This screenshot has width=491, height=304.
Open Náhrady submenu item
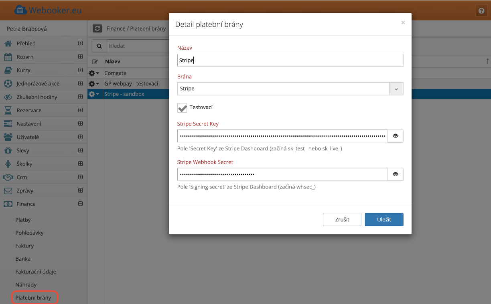coord(26,285)
